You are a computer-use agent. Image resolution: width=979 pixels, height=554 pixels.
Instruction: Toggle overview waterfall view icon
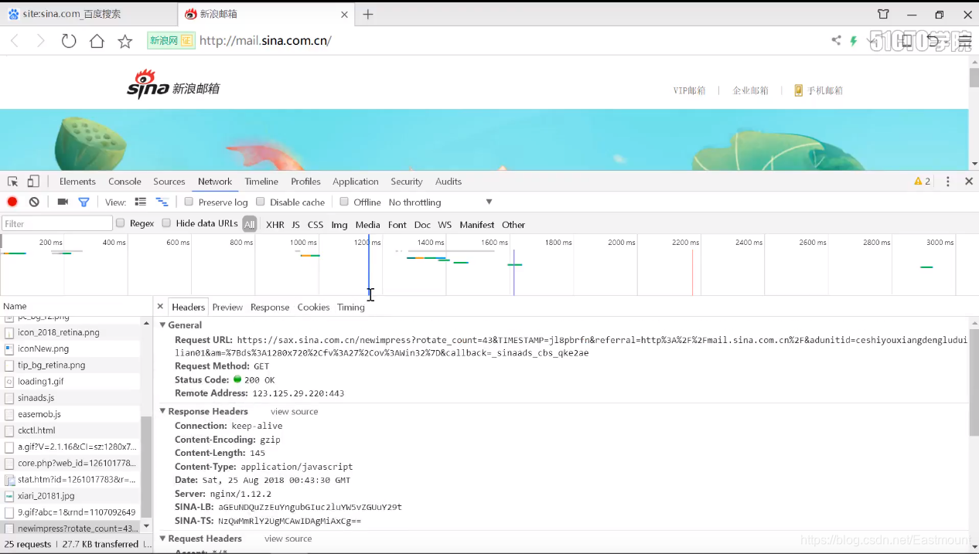162,202
